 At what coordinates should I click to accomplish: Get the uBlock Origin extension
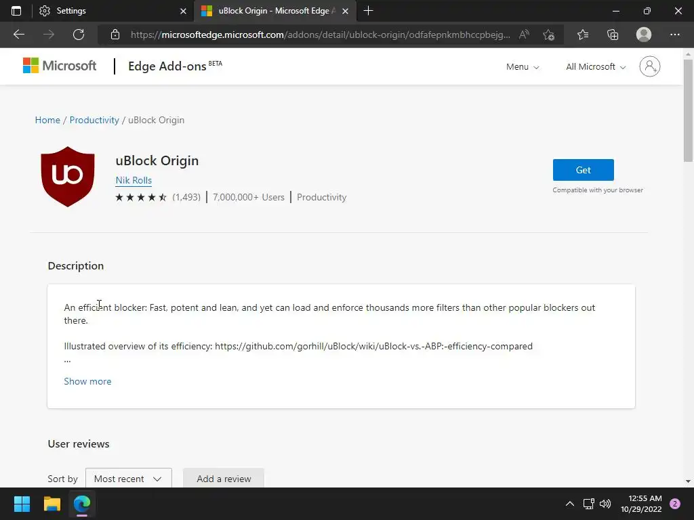(584, 170)
